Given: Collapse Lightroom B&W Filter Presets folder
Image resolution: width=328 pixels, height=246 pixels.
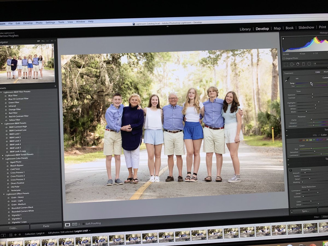Looking at the screenshot, I should click(1, 92).
